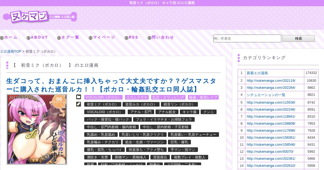Open ranking link nukemanga.com/202119/
This screenshot has width=324, height=170.
point(271,80)
